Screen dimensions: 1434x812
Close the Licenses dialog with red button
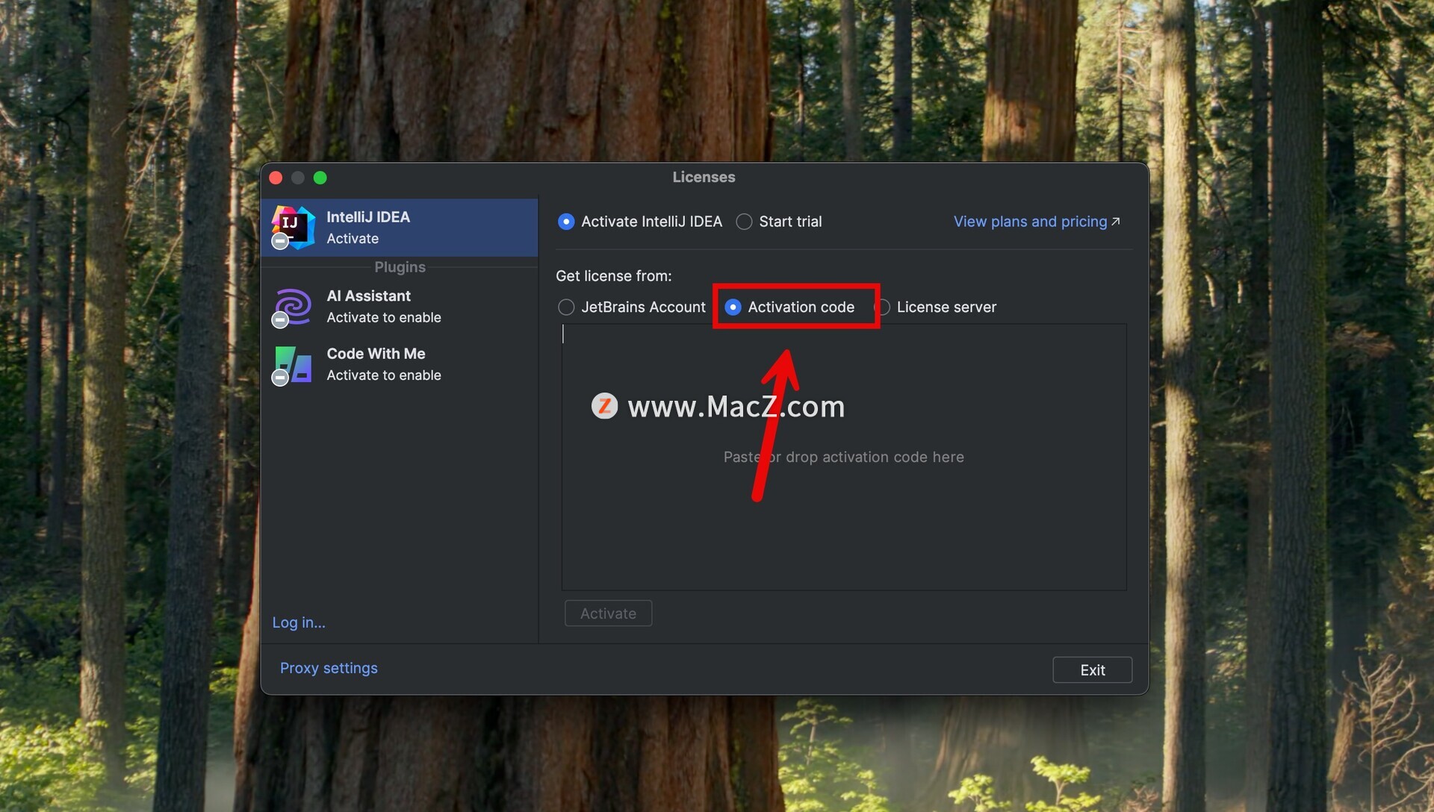point(276,178)
